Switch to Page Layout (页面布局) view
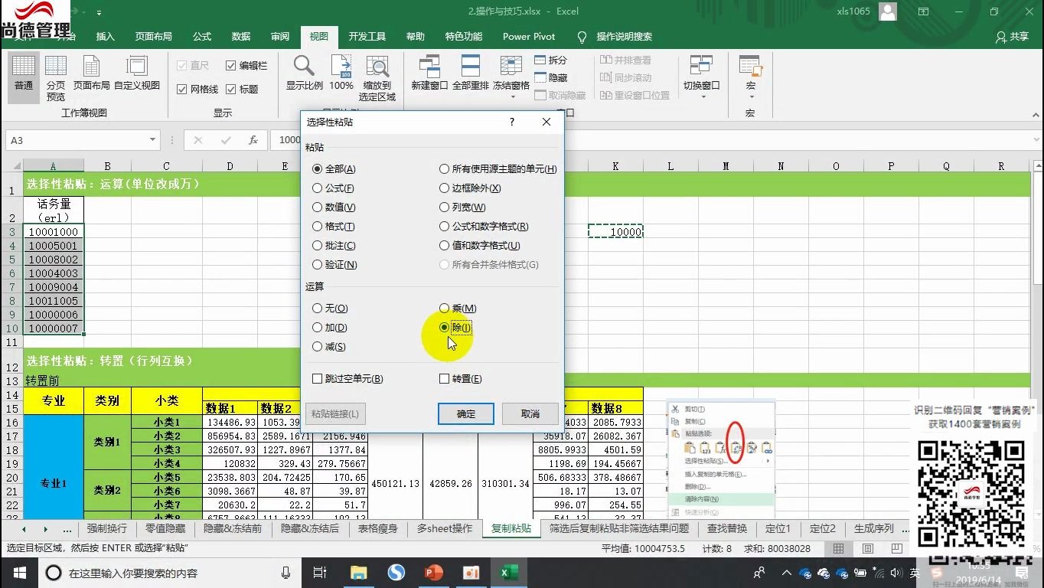The width and height of the screenshot is (1044, 588). [91, 74]
